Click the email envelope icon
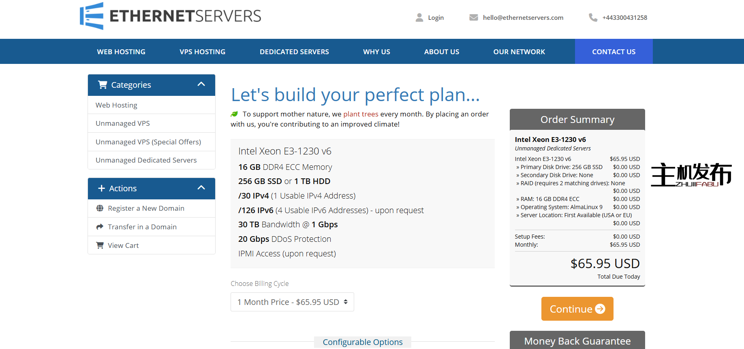Screen dimensions: 744x349 pyautogui.click(x=473, y=17)
